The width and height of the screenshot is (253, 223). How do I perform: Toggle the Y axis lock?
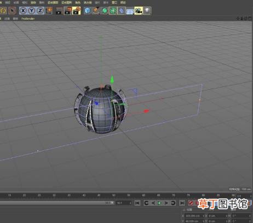[32, 10]
